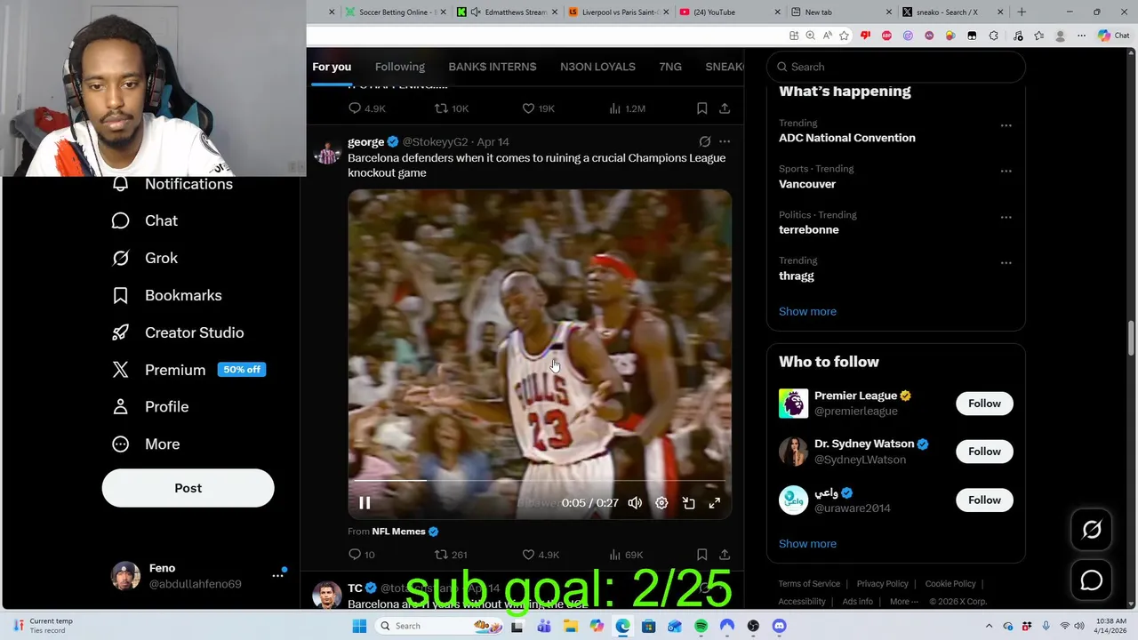Viewport: 1138px width, 640px height.
Task: Open Notifications in the X sidebar
Action: (x=173, y=184)
